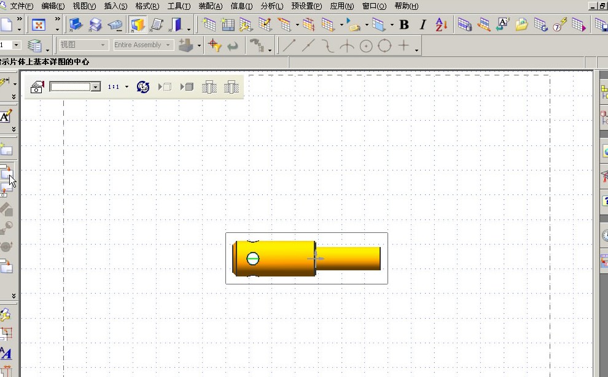Click the orient view rotate icon
The height and width of the screenshot is (377, 608).
(x=143, y=86)
